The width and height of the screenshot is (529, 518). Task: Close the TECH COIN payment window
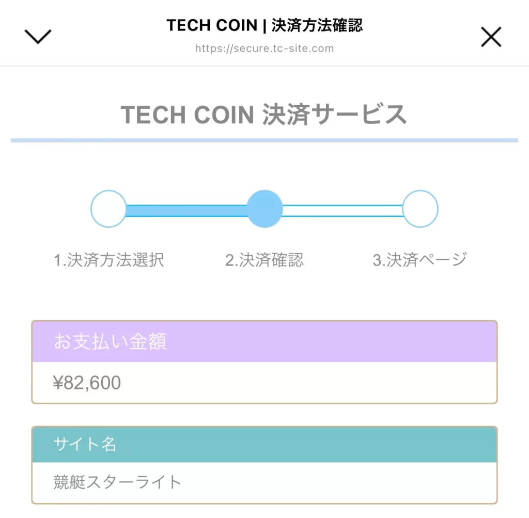pos(491,36)
